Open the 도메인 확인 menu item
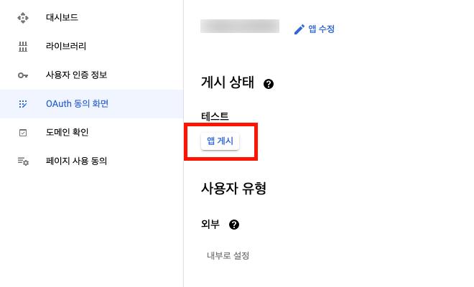 (x=67, y=132)
